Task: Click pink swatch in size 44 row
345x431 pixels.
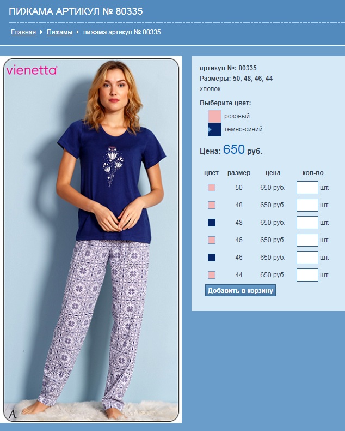Action: pos(212,275)
